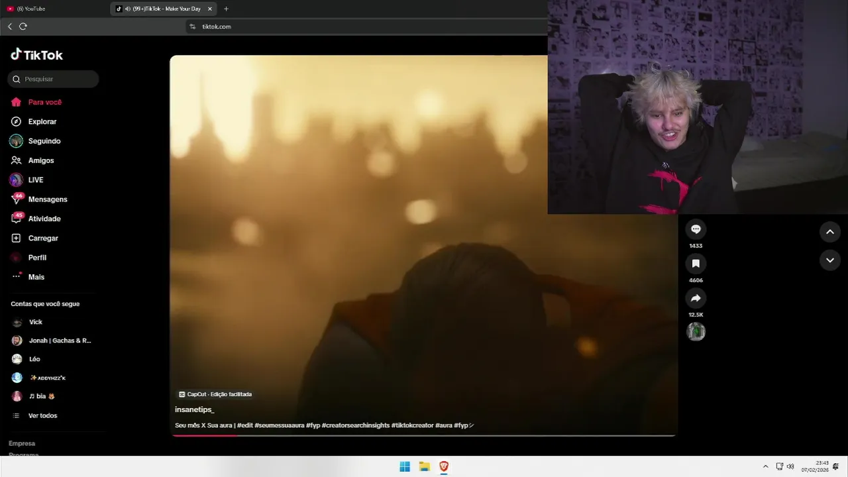Viewport: 848px width, 477px height.
Task: Open followed account Léo
Action: coord(34,359)
